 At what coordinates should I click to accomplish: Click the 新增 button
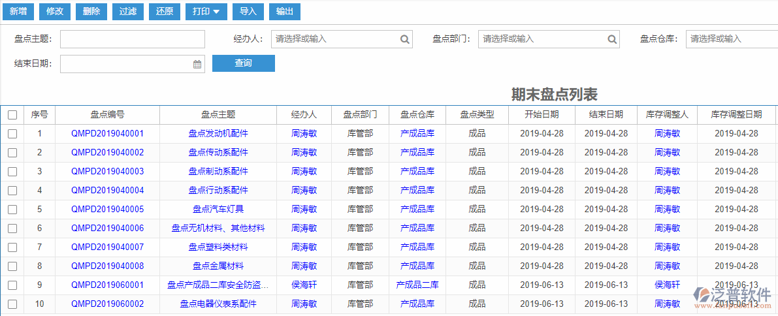point(18,12)
